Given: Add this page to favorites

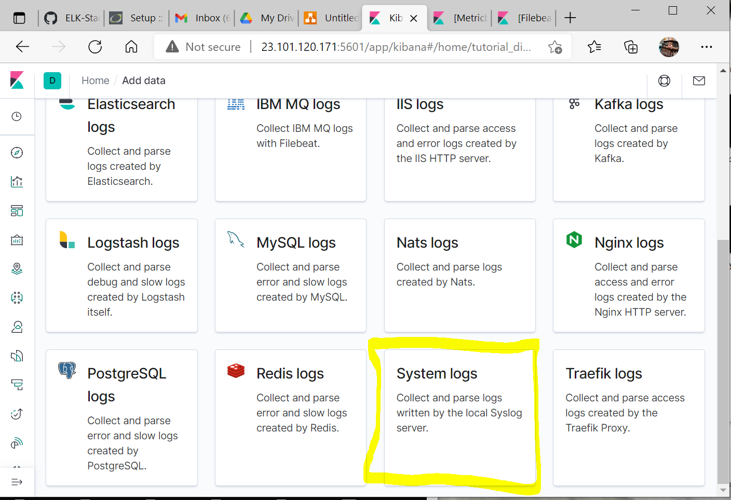Looking at the screenshot, I should 555,47.
